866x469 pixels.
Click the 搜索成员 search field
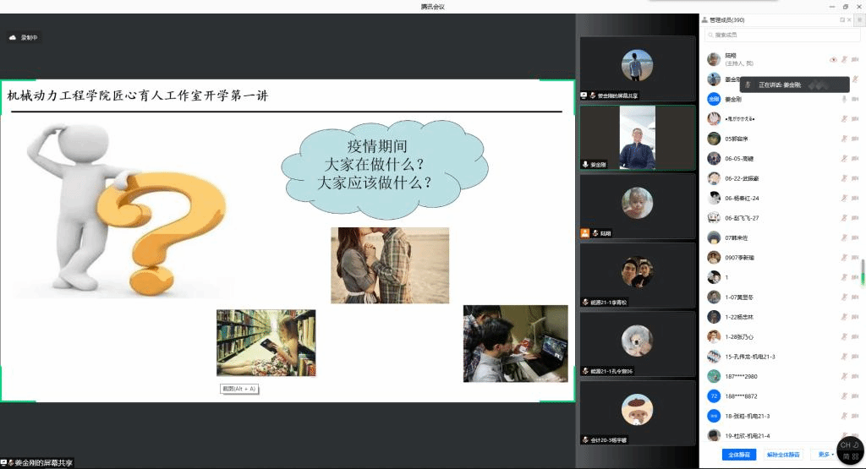pos(770,35)
